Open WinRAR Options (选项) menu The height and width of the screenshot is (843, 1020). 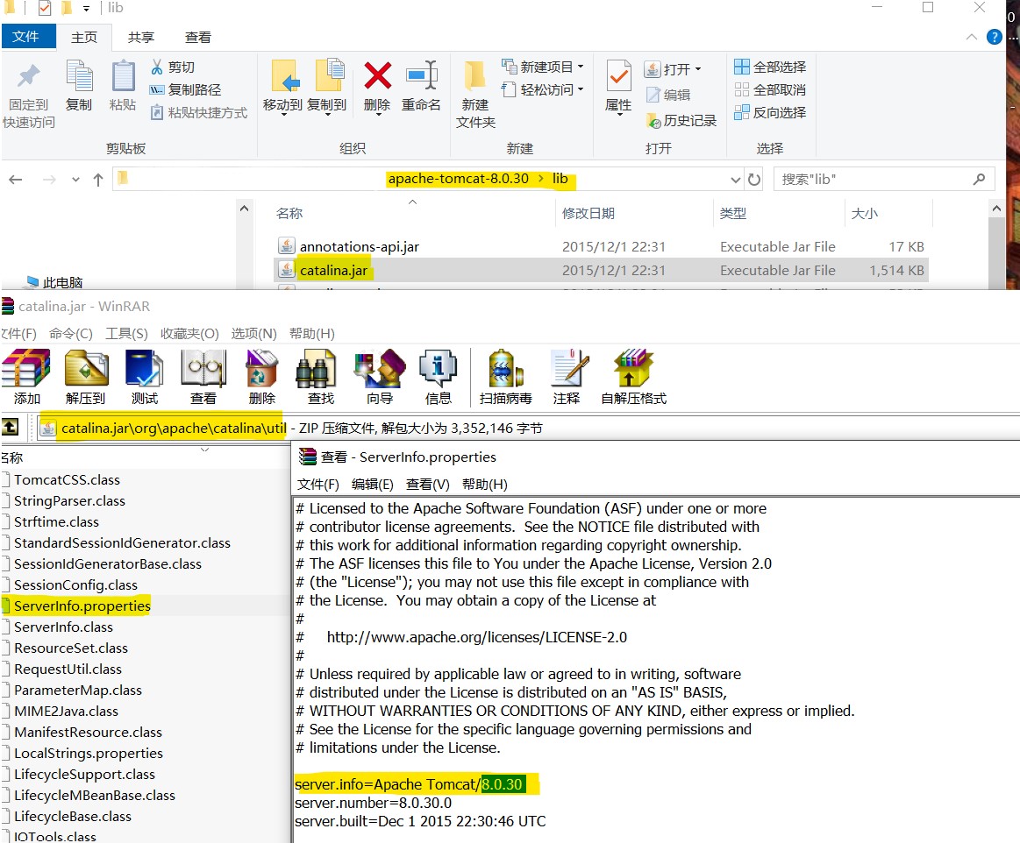pos(253,333)
